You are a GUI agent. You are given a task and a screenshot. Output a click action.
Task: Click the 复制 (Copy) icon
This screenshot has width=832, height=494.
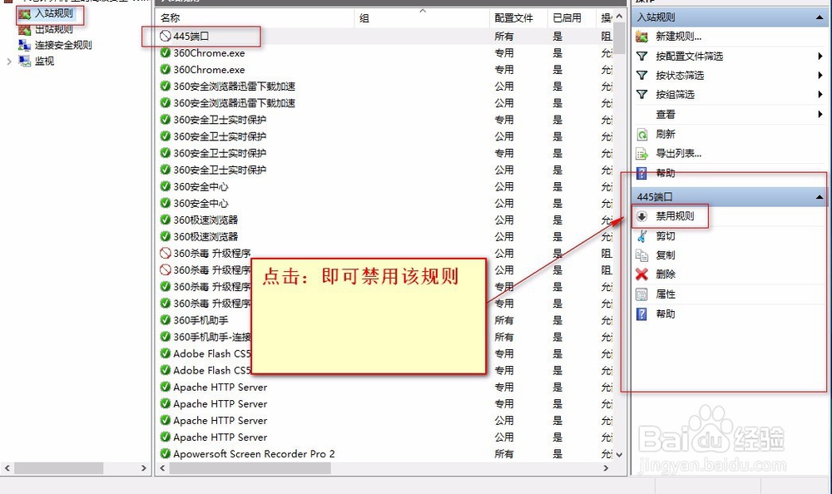[641, 254]
